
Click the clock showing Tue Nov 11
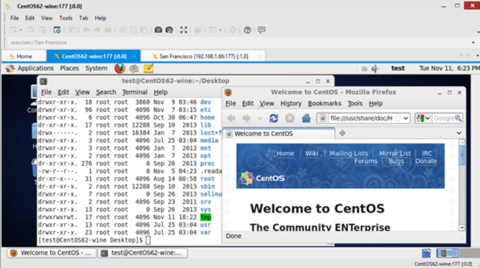point(449,68)
